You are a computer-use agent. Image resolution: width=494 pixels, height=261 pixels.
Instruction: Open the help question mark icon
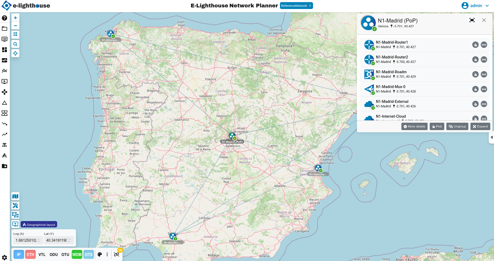(4, 18)
